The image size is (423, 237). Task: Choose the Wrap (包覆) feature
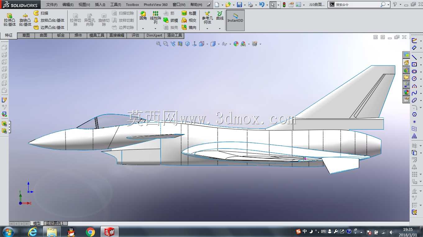pyautogui.click(x=189, y=13)
